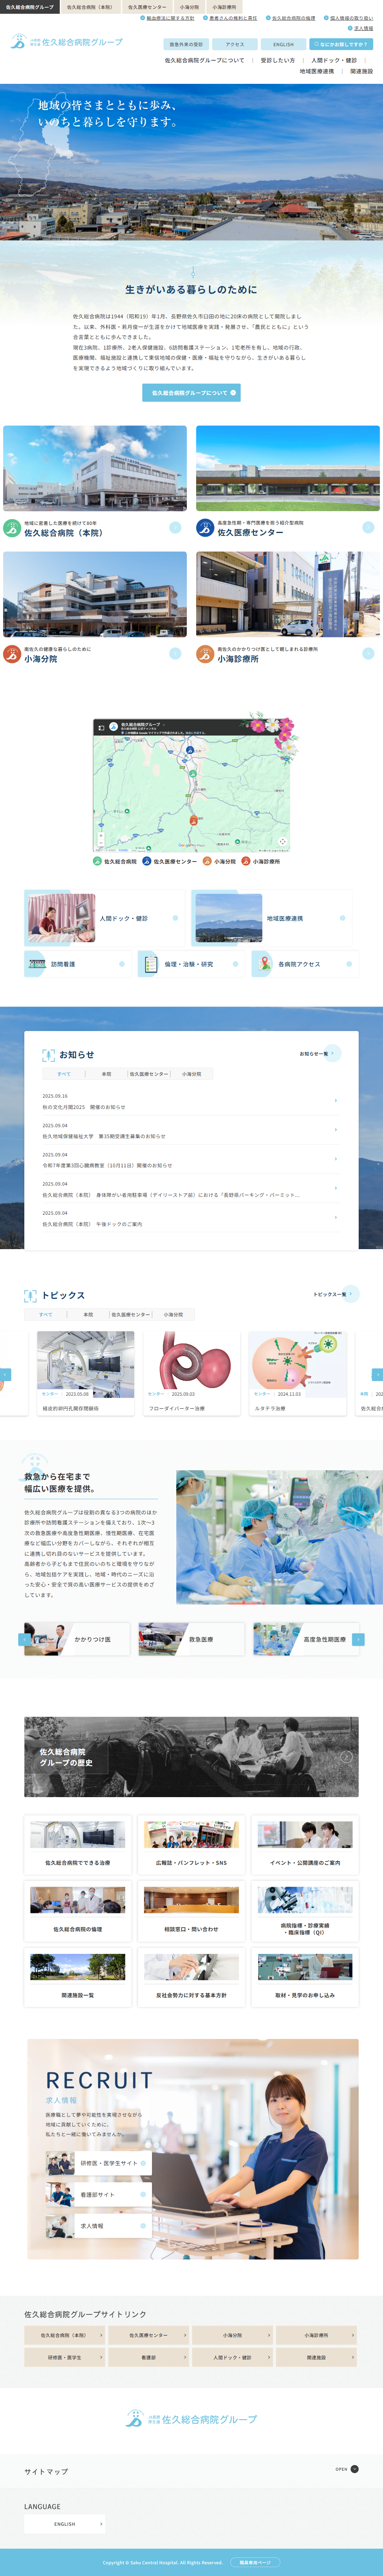Open the なにかお探しですか？ search button
Image resolution: width=383 pixels, height=2576 pixels.
pyautogui.click(x=341, y=44)
